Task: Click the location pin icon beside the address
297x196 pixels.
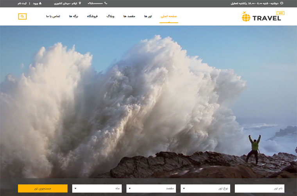Action: [x=80, y=3]
